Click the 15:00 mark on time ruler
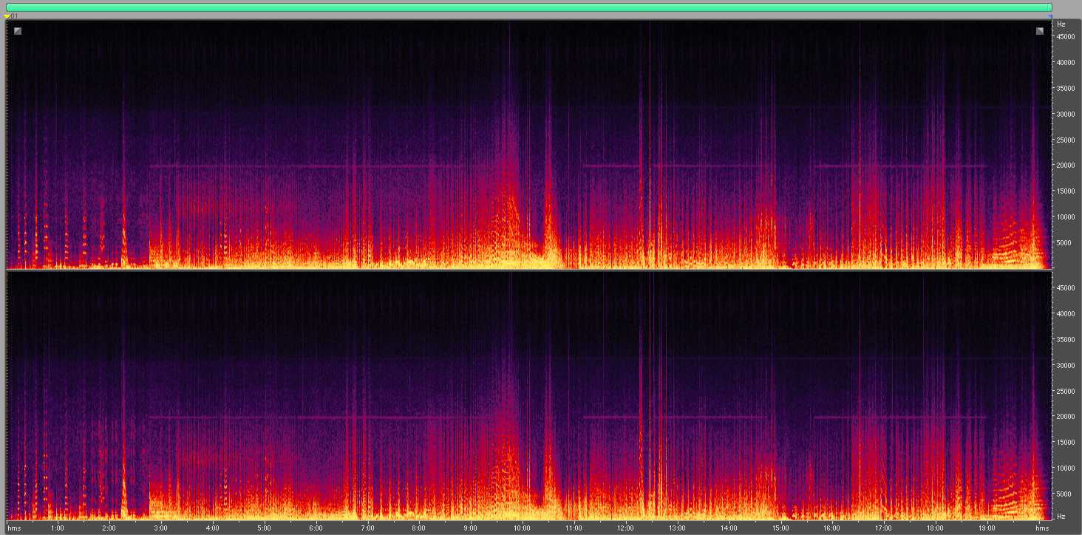 pos(780,528)
